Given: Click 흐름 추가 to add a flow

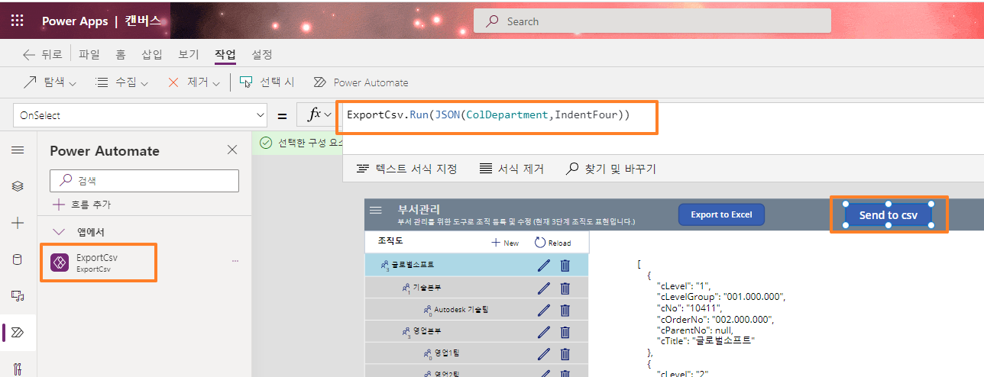Looking at the screenshot, I should tap(82, 205).
